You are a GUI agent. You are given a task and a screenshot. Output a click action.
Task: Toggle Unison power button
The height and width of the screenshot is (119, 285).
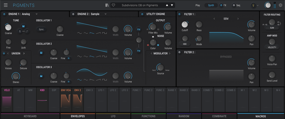(4, 54)
